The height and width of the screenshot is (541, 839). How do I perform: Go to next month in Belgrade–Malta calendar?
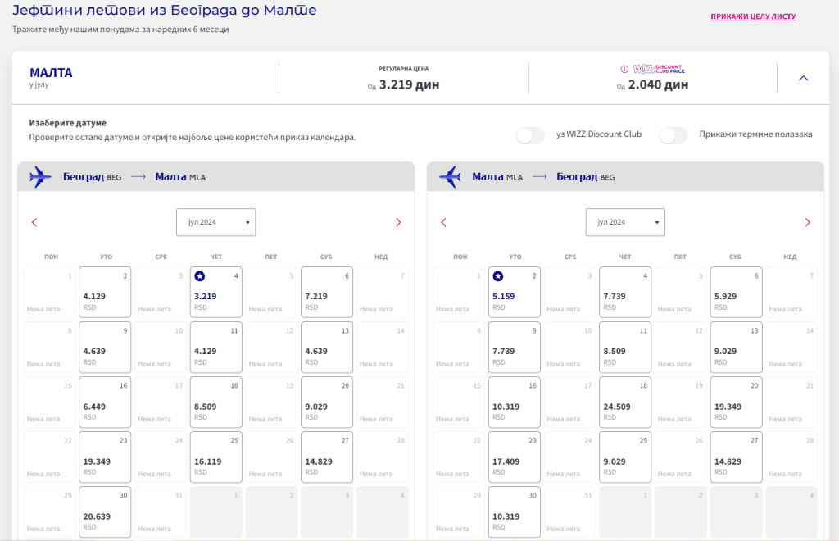coord(398,223)
